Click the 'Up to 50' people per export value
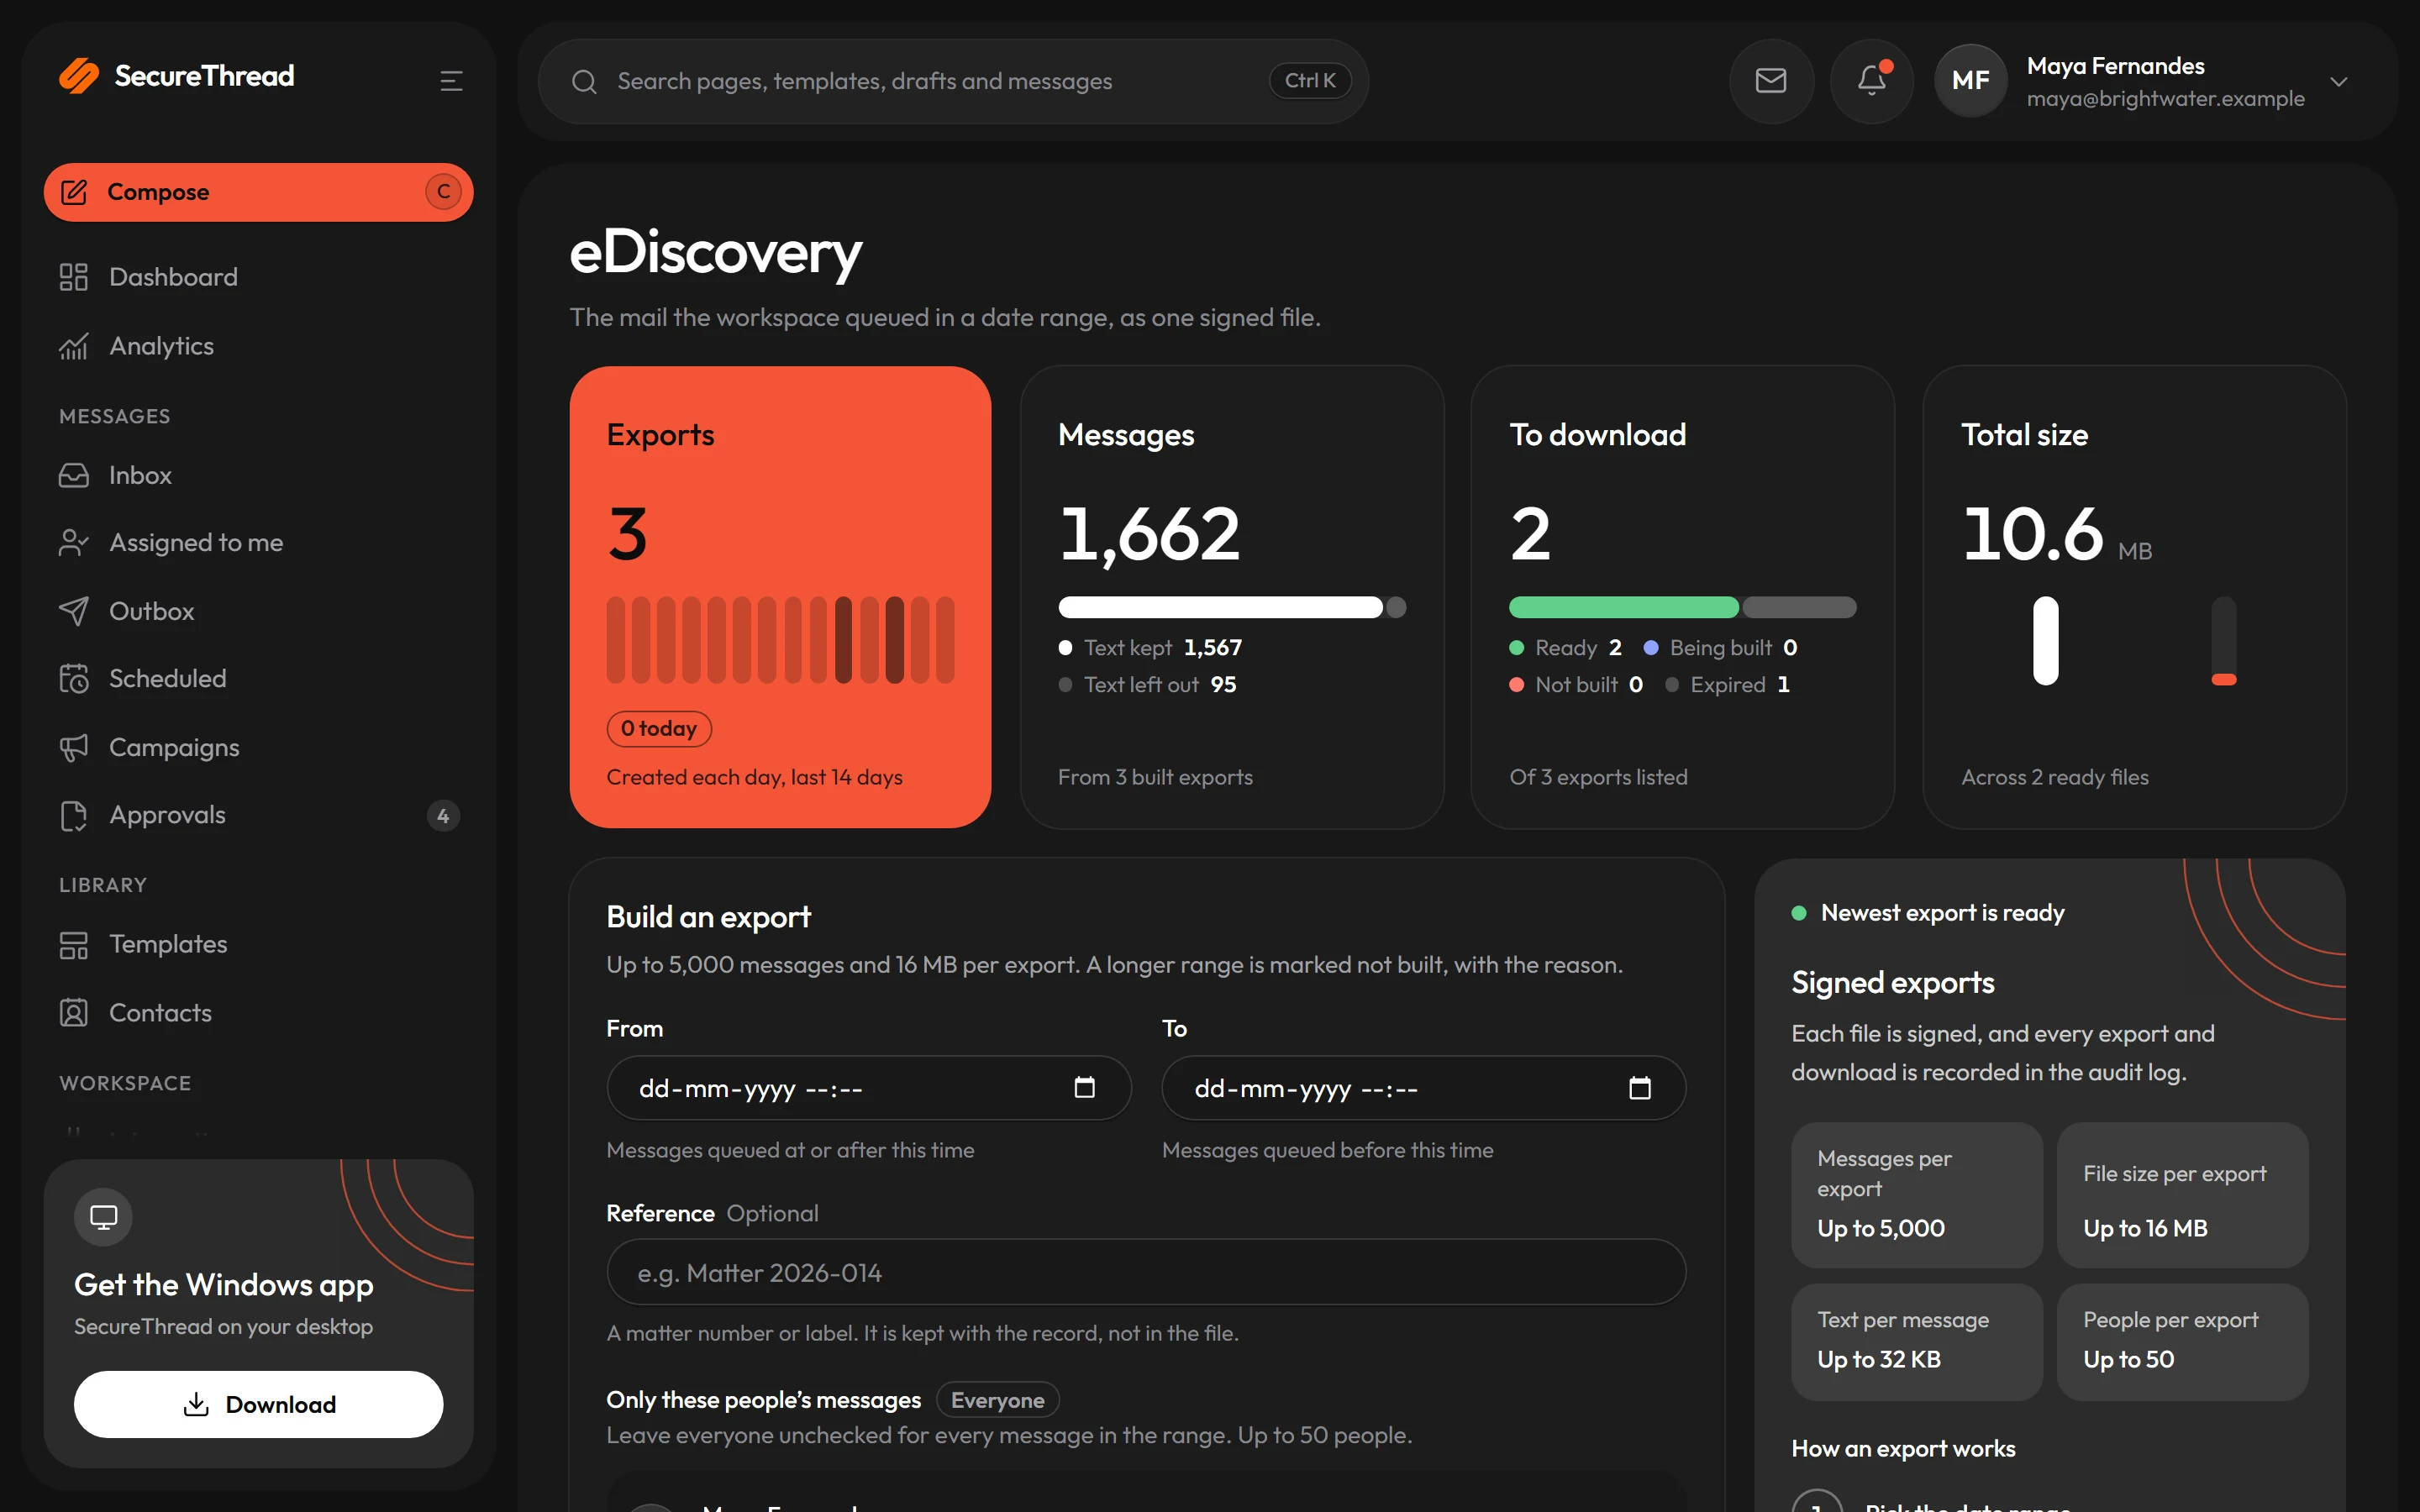The image size is (2420, 1512). [x=2128, y=1359]
